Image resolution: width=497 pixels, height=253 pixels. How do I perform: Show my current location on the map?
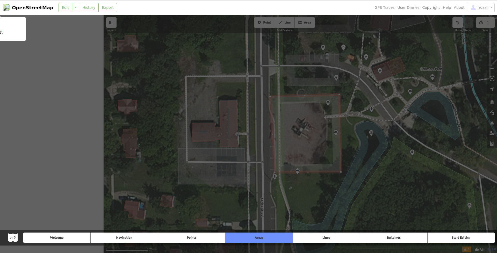click(x=492, y=89)
